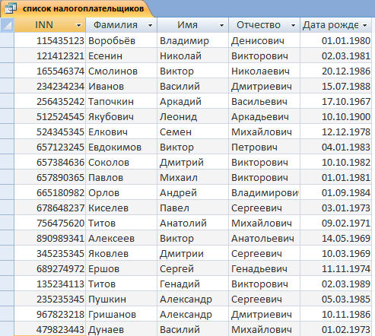This screenshot has height=336, width=375.
Task: Click date cell 10.10.1900
Action: click(336, 116)
